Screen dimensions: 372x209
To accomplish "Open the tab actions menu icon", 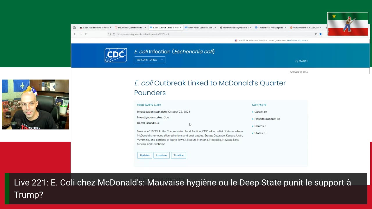I will point(74,28).
